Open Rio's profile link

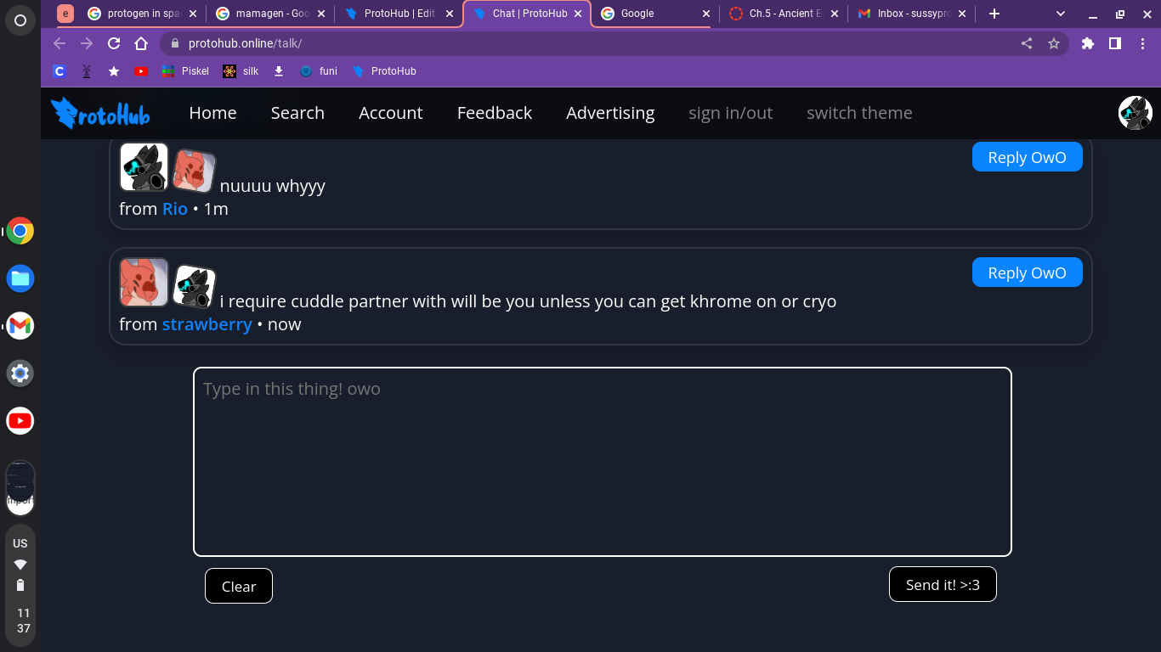click(174, 209)
